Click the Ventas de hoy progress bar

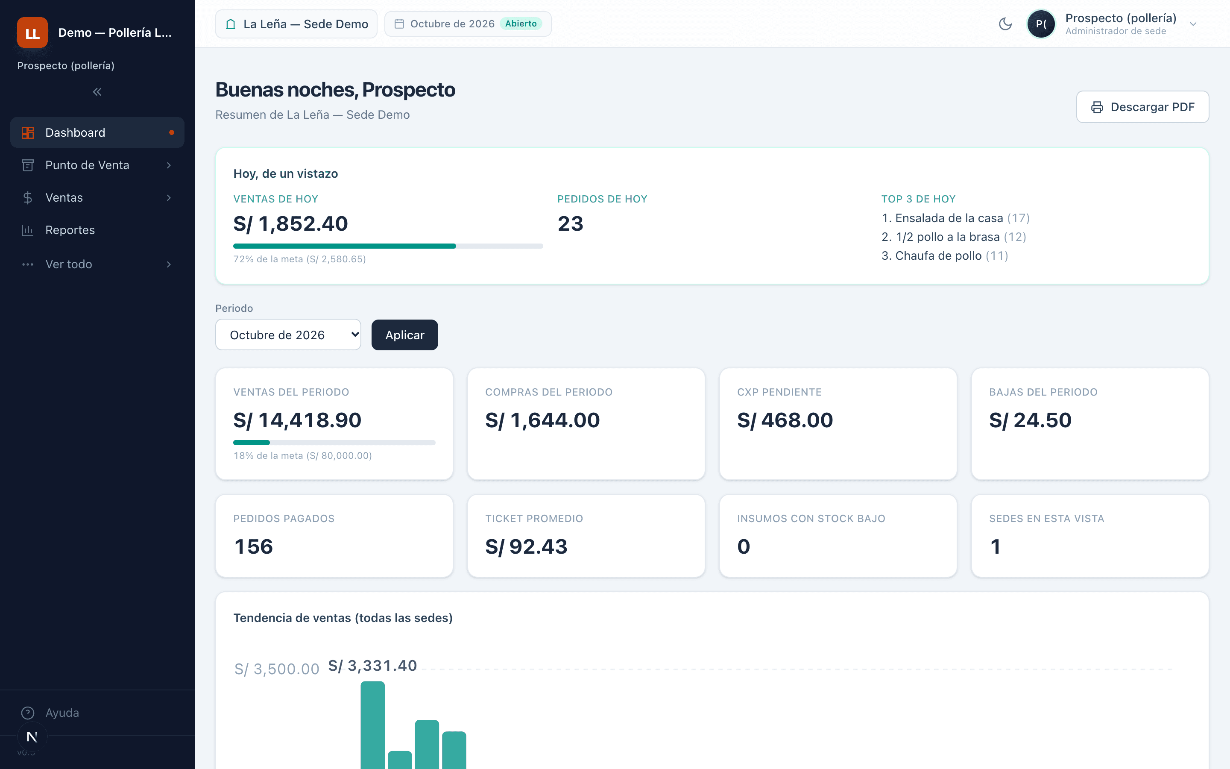coord(388,246)
